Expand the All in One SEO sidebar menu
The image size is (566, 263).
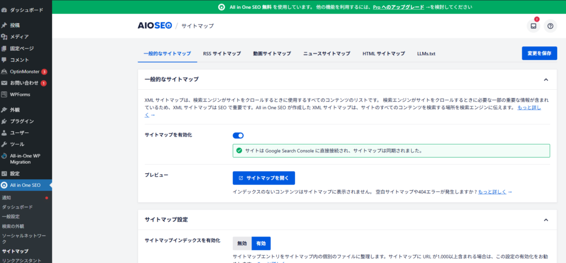point(26,185)
